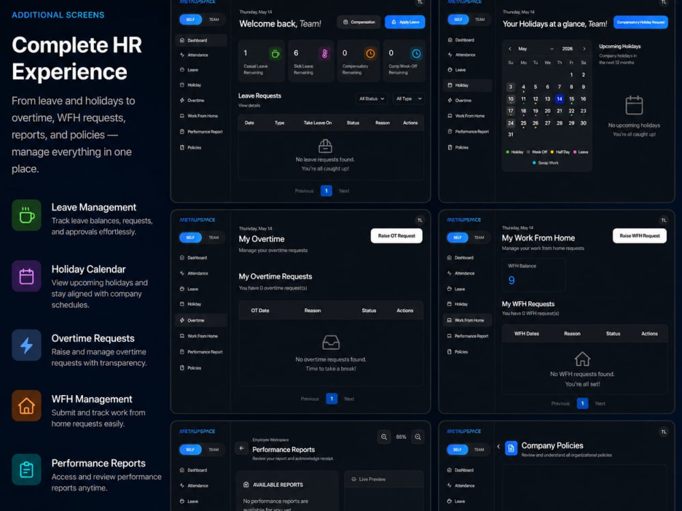Viewport: 682px width, 511px height.
Task: Click the green Leave Management coffee cup icon
Action: coord(27,215)
